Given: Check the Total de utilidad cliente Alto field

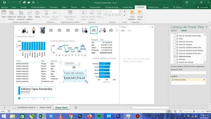Looking at the screenshot, I should coord(175,48).
